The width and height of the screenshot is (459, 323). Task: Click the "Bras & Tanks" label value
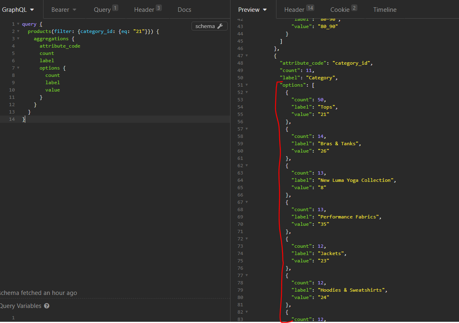tap(338, 144)
